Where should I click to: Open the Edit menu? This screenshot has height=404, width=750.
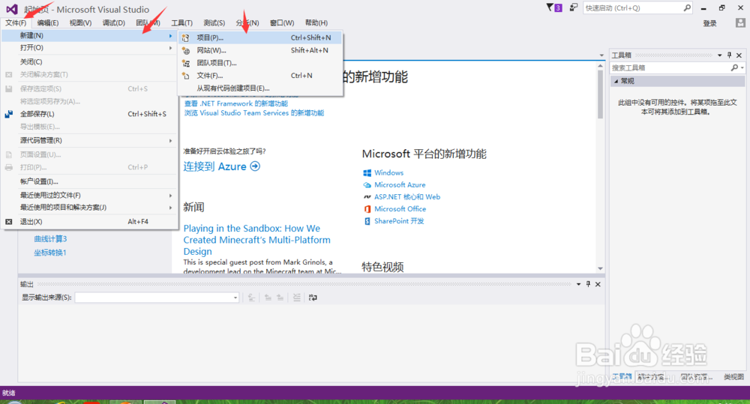pyautogui.click(x=48, y=23)
